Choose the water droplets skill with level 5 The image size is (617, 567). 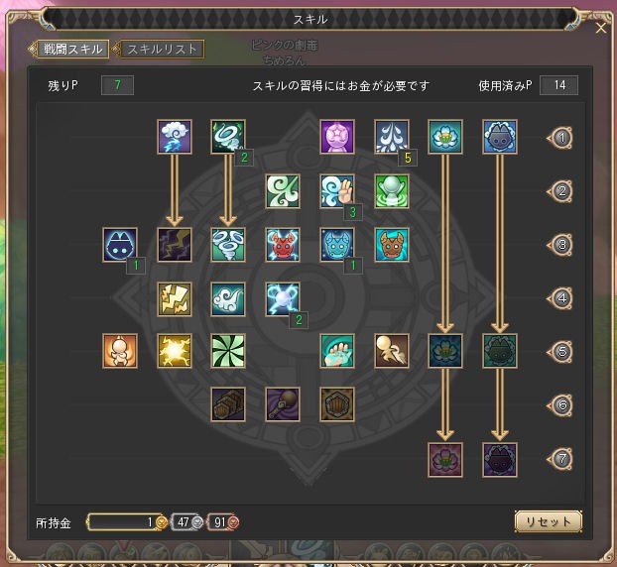click(x=392, y=137)
